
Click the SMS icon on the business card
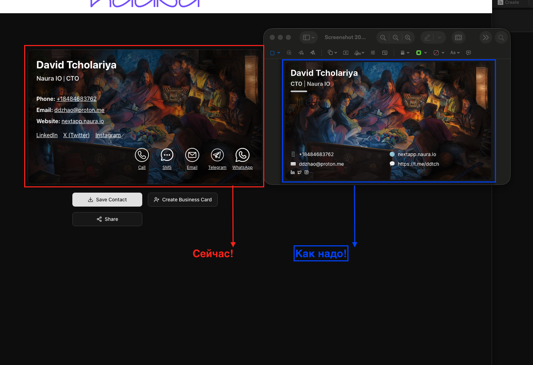(x=167, y=155)
